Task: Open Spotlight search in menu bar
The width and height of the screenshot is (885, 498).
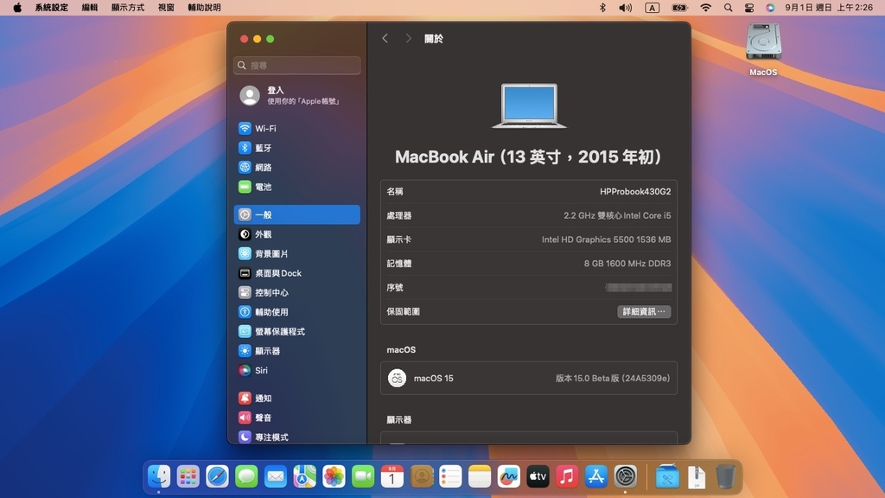Action: tap(728, 7)
